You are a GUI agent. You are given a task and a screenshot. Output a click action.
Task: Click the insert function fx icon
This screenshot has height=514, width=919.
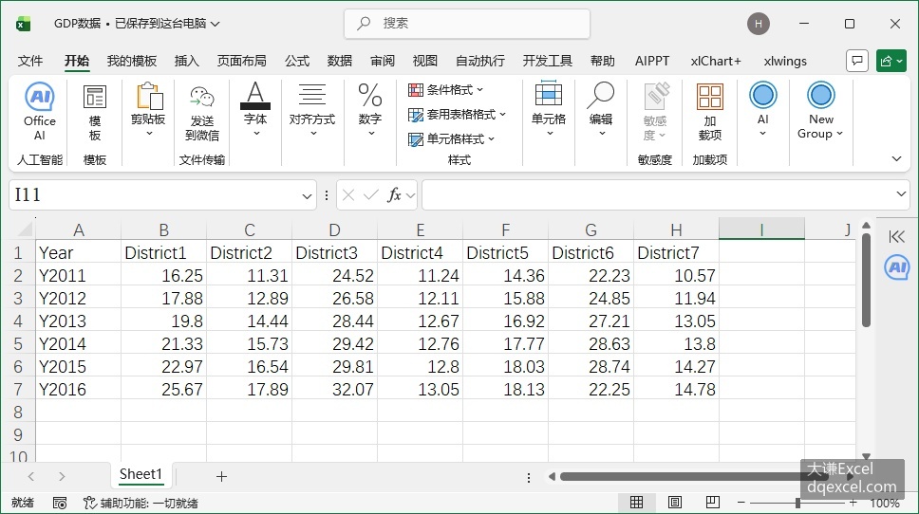pyautogui.click(x=394, y=195)
